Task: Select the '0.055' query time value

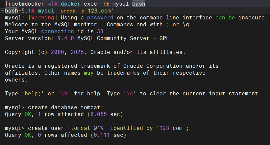Action: pos(98,114)
